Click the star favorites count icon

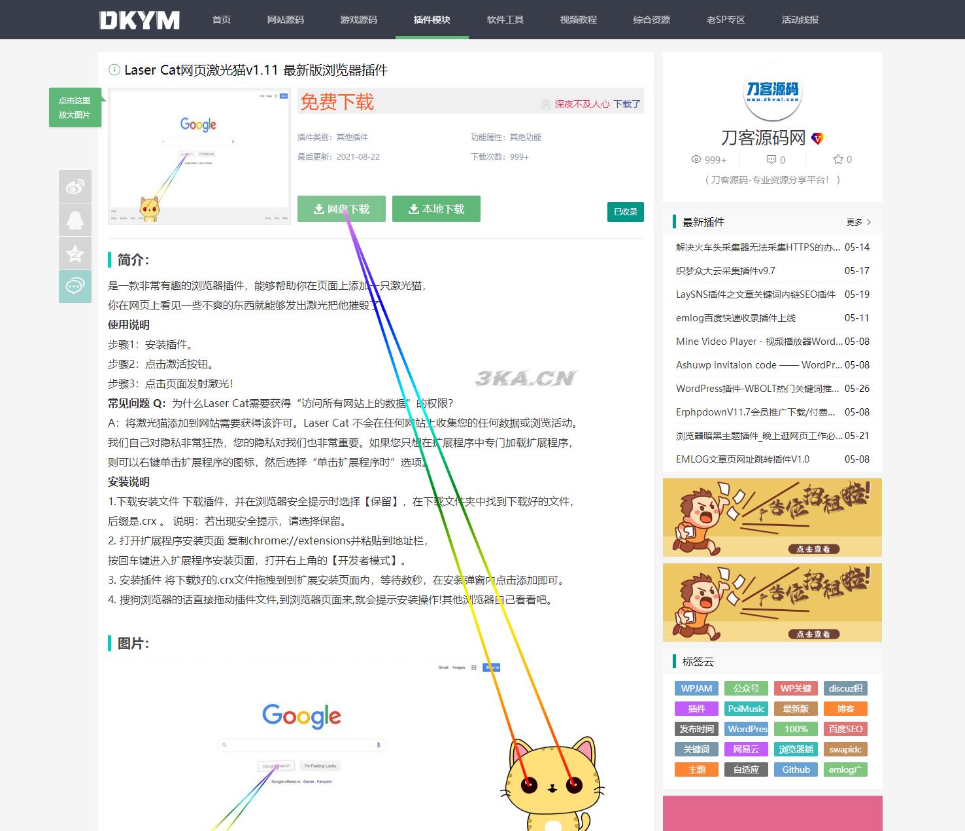click(x=838, y=159)
